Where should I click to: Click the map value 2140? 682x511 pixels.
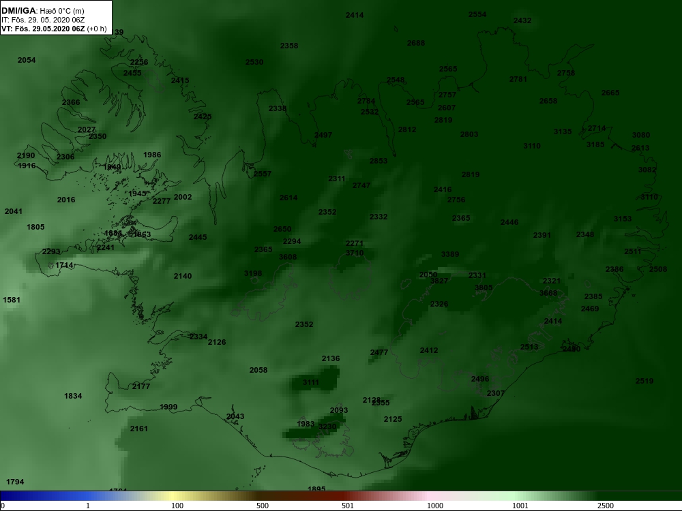tap(183, 276)
